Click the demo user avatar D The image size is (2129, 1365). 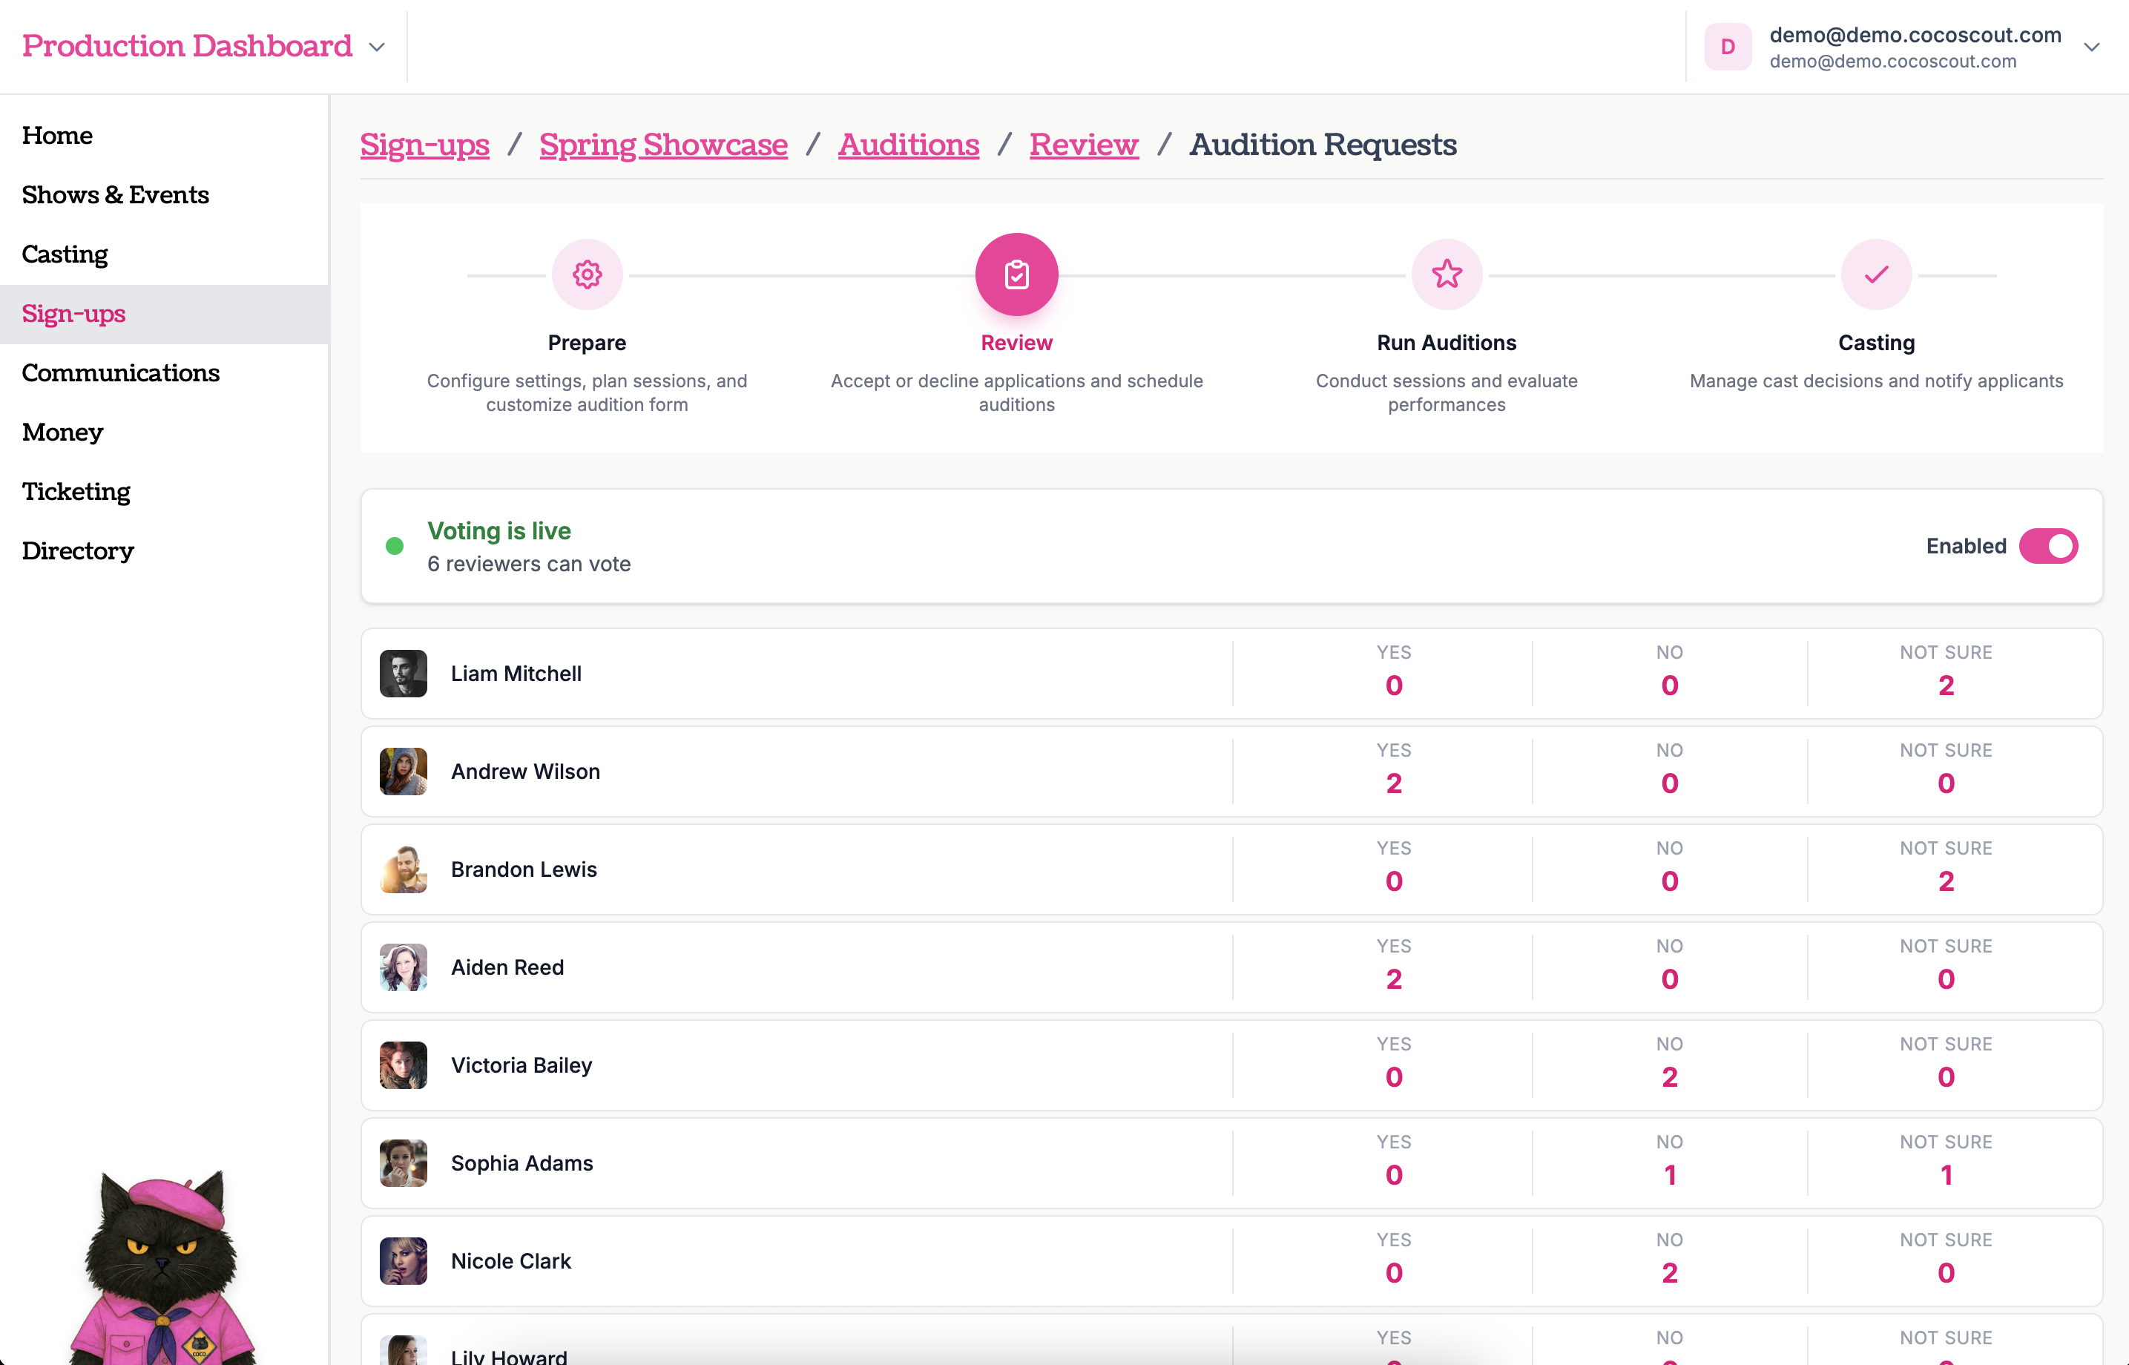[x=1728, y=47]
